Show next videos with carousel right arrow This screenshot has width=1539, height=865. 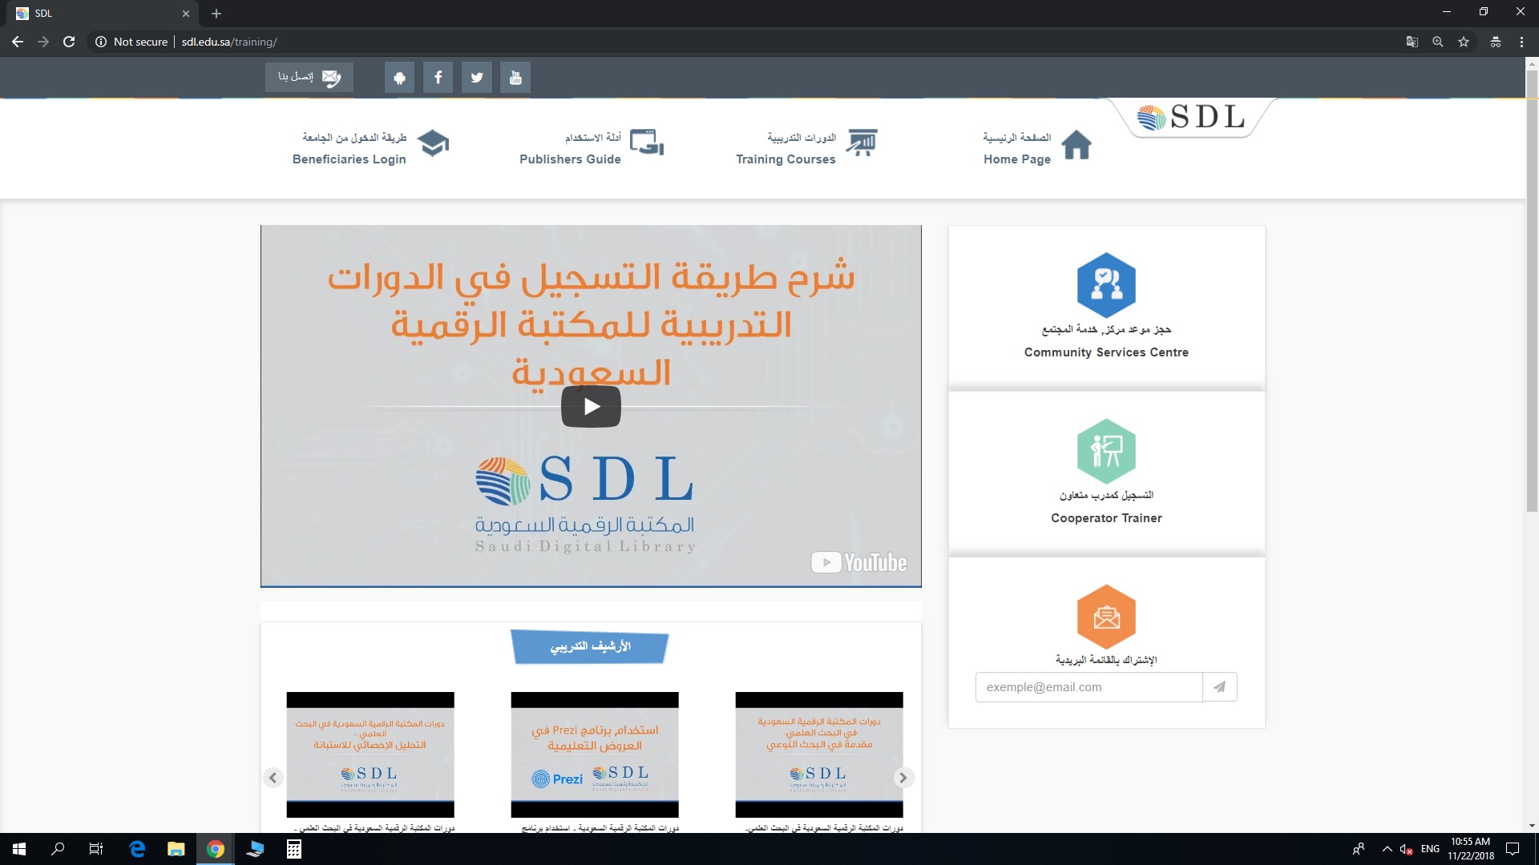pyautogui.click(x=903, y=778)
